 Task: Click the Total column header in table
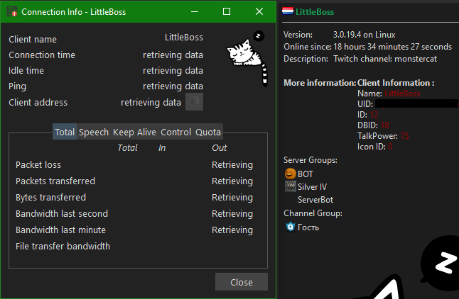127,148
